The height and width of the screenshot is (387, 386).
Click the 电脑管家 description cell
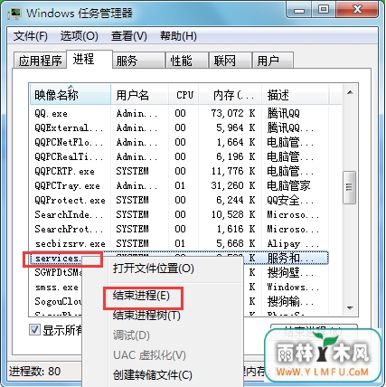[288, 185]
